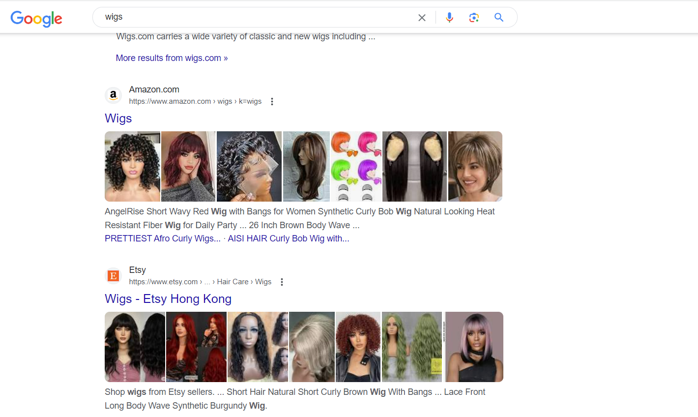Open 'PRETTIEST Afro Curly Wigs...' sitelink
The image size is (698, 417).
[163, 238]
